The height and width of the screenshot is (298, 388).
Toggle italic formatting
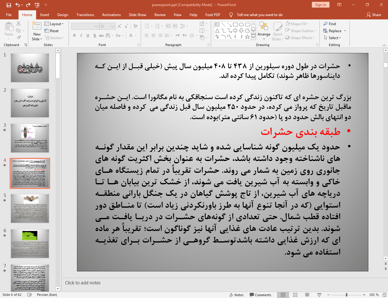pyautogui.click(x=81, y=35)
